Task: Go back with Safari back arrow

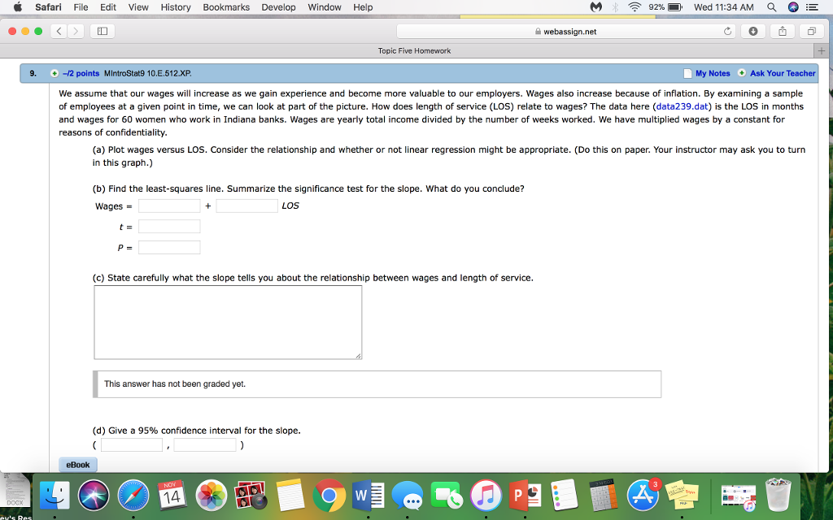Action: [x=59, y=32]
